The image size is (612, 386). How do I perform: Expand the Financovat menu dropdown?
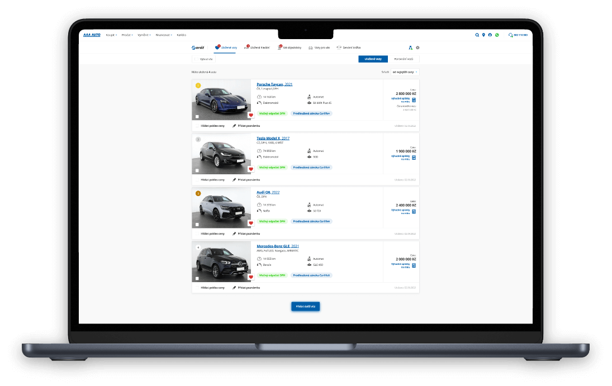pos(164,35)
